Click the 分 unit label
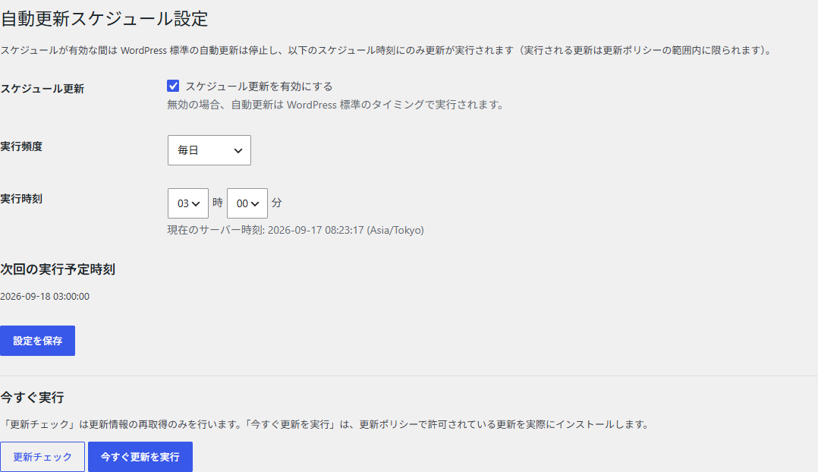Viewport: 818px width, 472px height. tap(276, 203)
